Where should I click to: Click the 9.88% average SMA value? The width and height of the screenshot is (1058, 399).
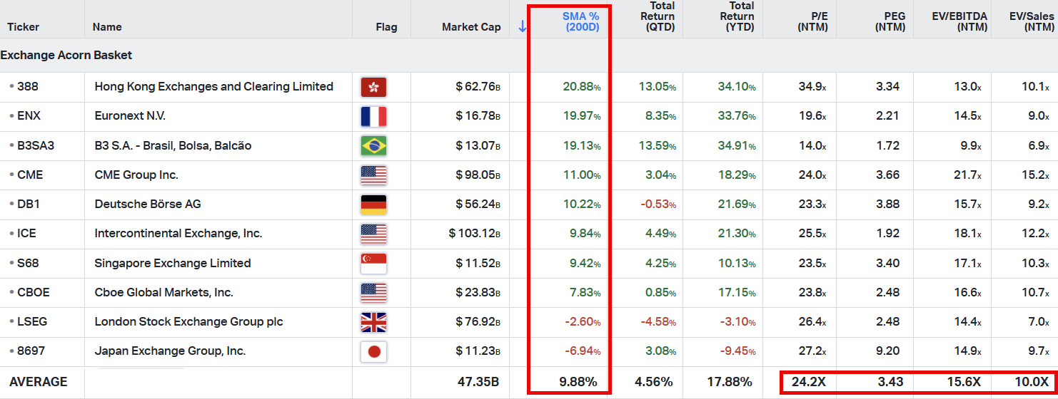(x=578, y=382)
